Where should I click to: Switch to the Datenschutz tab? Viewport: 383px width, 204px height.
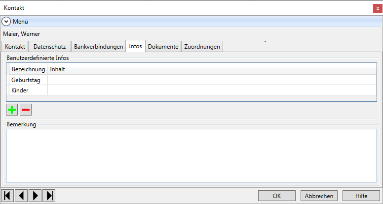(49, 46)
